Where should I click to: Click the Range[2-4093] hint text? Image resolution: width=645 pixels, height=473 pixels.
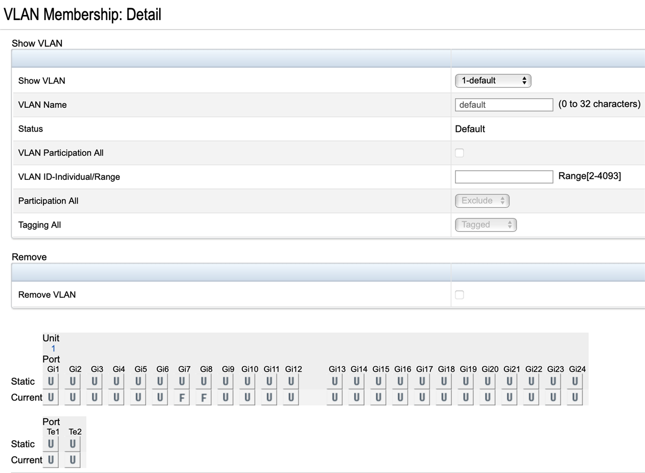click(590, 176)
